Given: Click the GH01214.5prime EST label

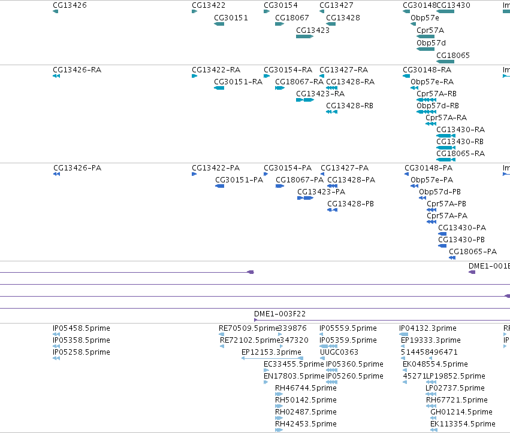Looking at the screenshot, I should click(461, 412).
